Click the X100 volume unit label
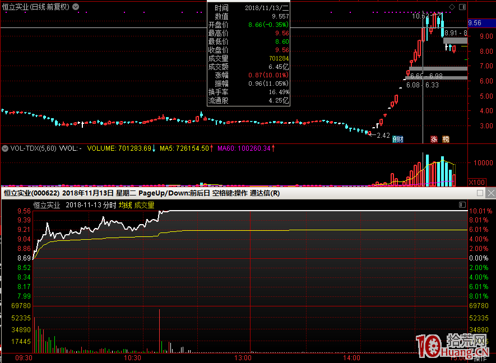496x363 pixels. [476, 182]
